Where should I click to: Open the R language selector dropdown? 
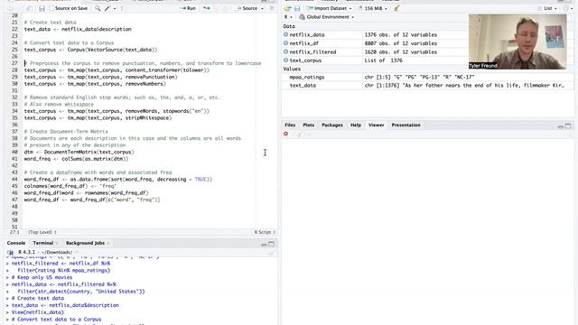[288, 17]
